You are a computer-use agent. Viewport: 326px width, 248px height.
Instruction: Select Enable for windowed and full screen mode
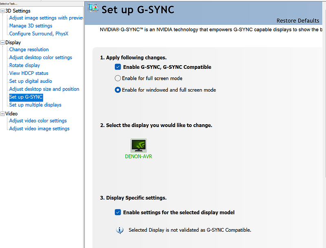118,90
